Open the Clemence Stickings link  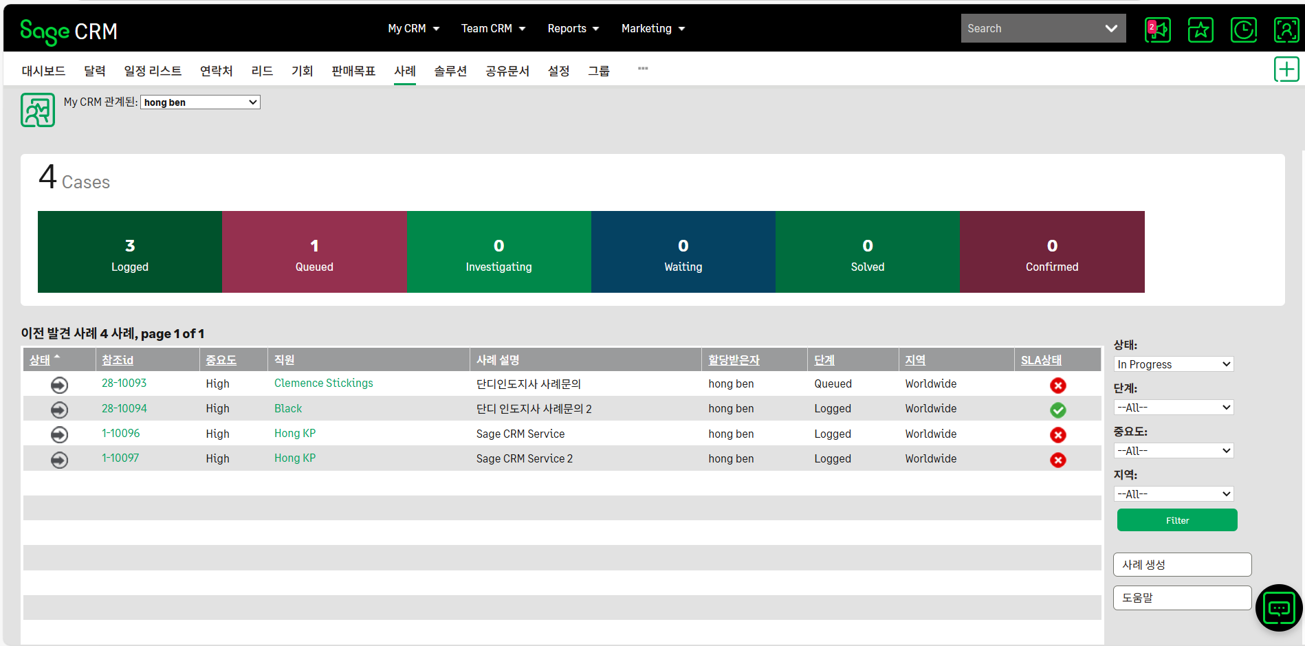point(323,383)
